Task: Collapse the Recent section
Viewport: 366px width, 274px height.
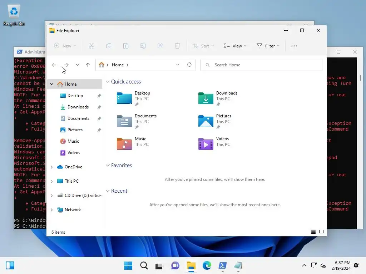Action: click(108, 191)
